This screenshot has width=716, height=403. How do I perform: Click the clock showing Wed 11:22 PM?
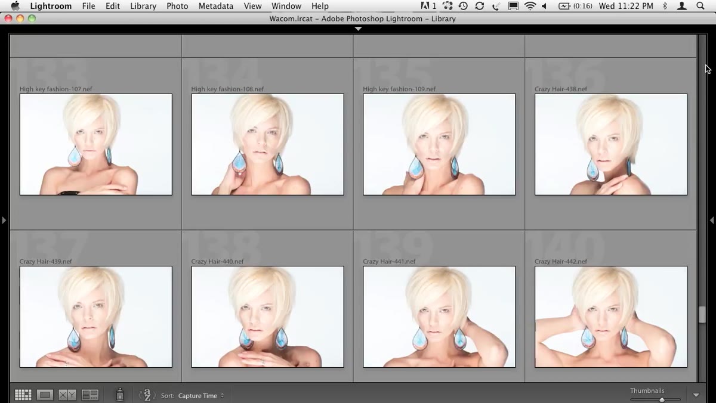tap(626, 6)
